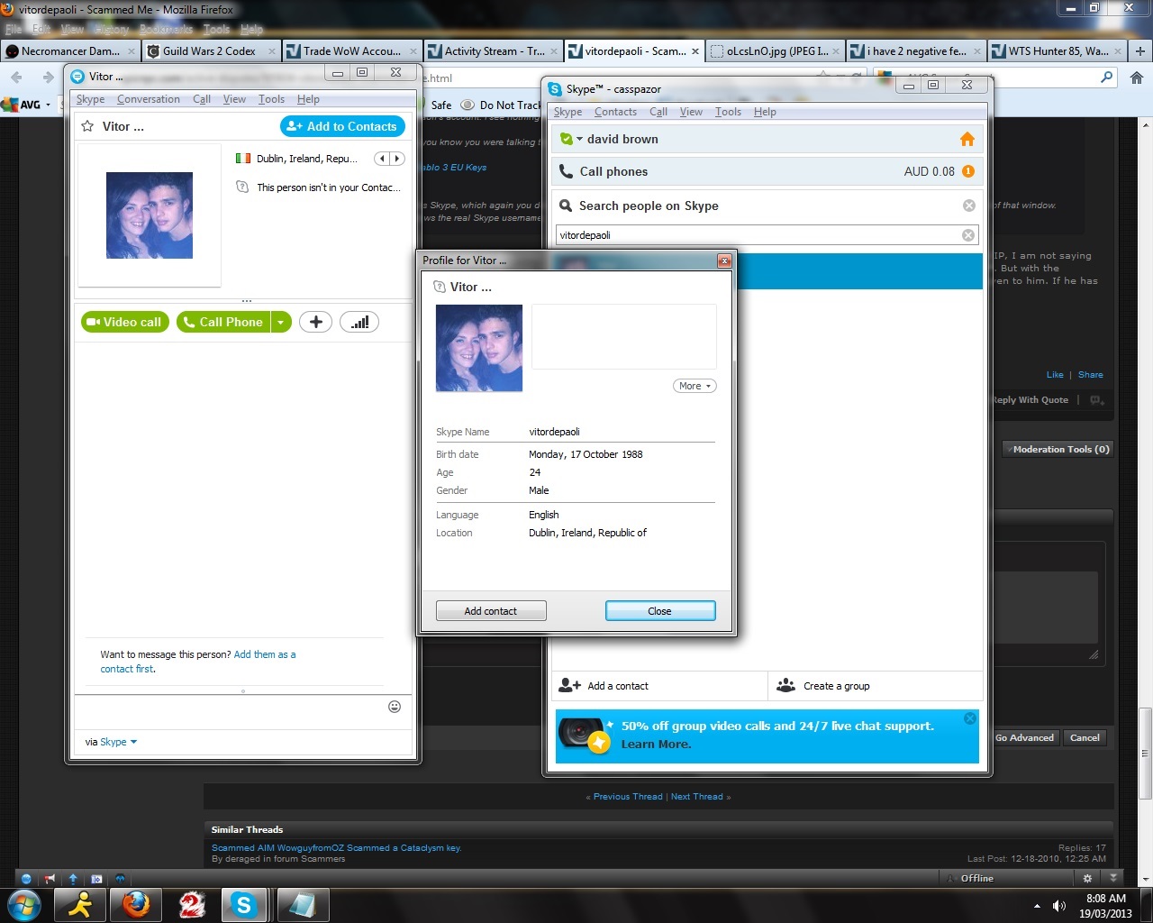The width and height of the screenshot is (1153, 923).
Task: Click the Firefox search magnifier icon
Action: click(x=1107, y=78)
